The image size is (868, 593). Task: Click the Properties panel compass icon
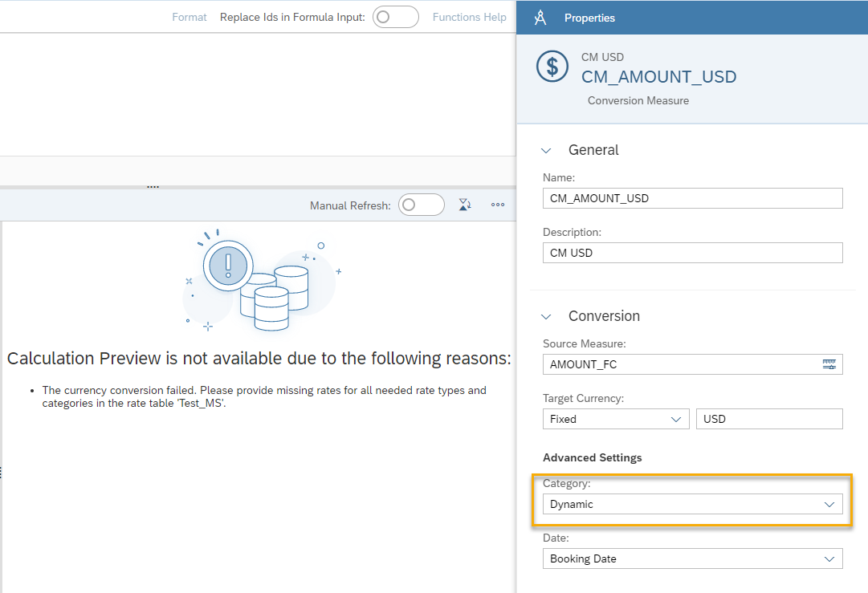tap(540, 18)
